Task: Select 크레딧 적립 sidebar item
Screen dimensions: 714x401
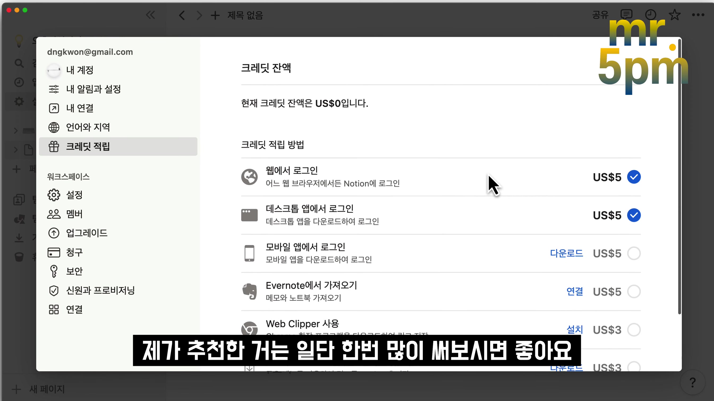Action: pyautogui.click(x=118, y=146)
